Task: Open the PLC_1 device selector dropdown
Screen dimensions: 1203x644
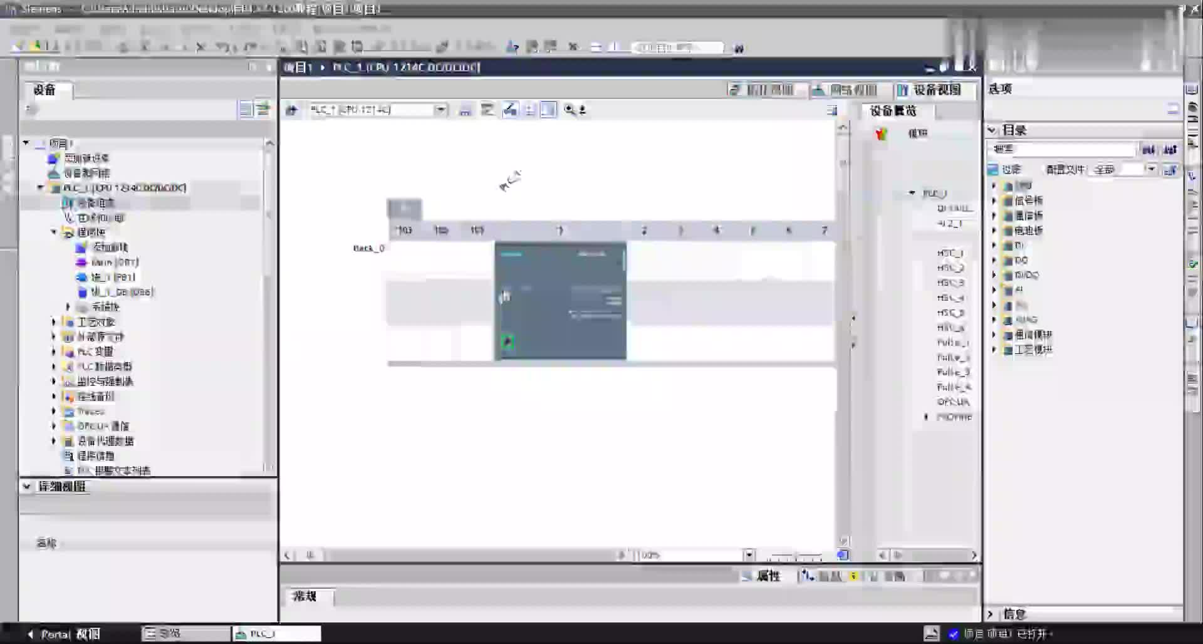Action: tap(440, 110)
